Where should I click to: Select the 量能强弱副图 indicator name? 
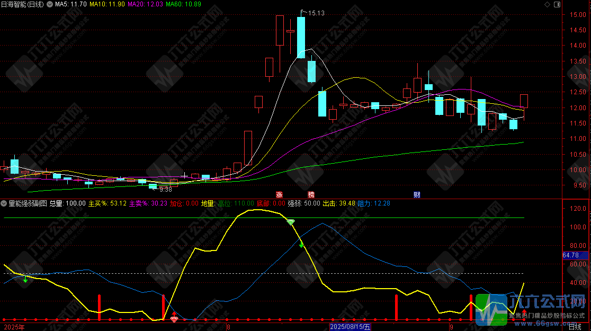click(x=28, y=203)
